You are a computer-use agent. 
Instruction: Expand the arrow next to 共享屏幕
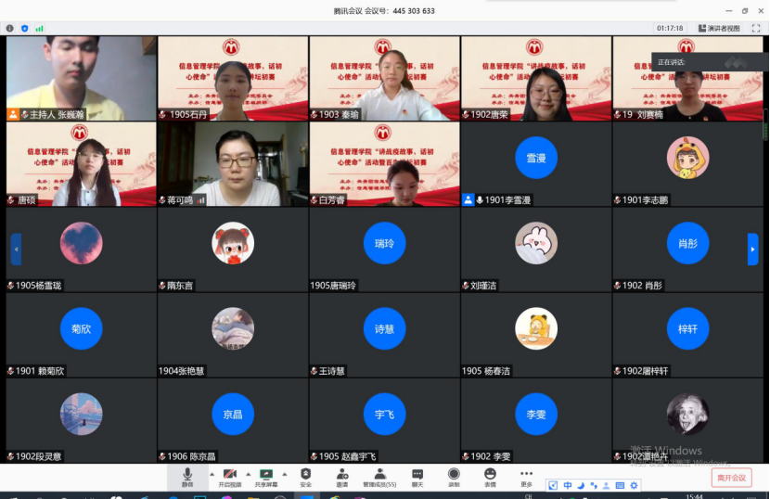(286, 474)
